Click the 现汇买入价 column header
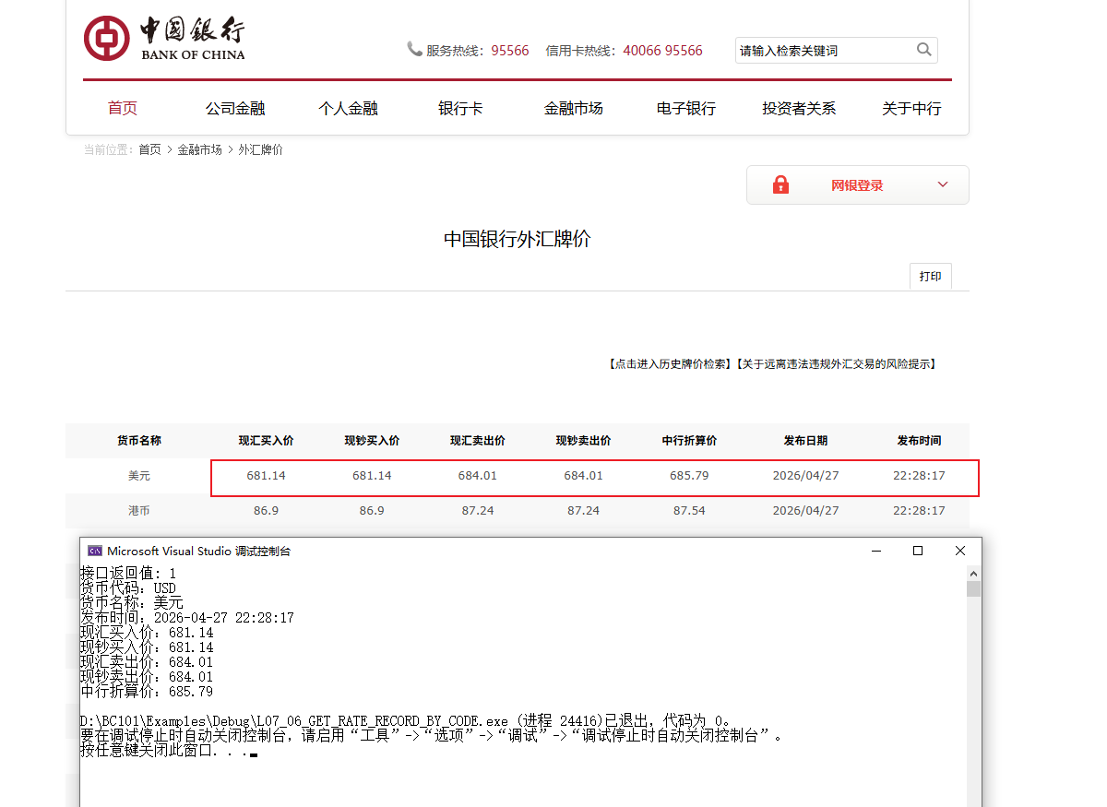This screenshot has width=1107, height=807. (x=267, y=441)
